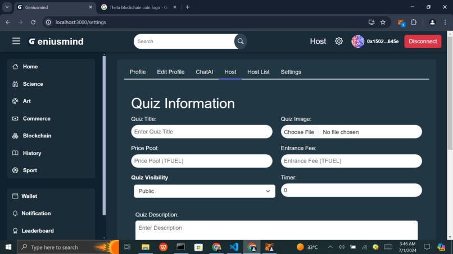Expand the Quiz Visibility dropdown
Viewport: 453px width, 254px height.
(204, 191)
